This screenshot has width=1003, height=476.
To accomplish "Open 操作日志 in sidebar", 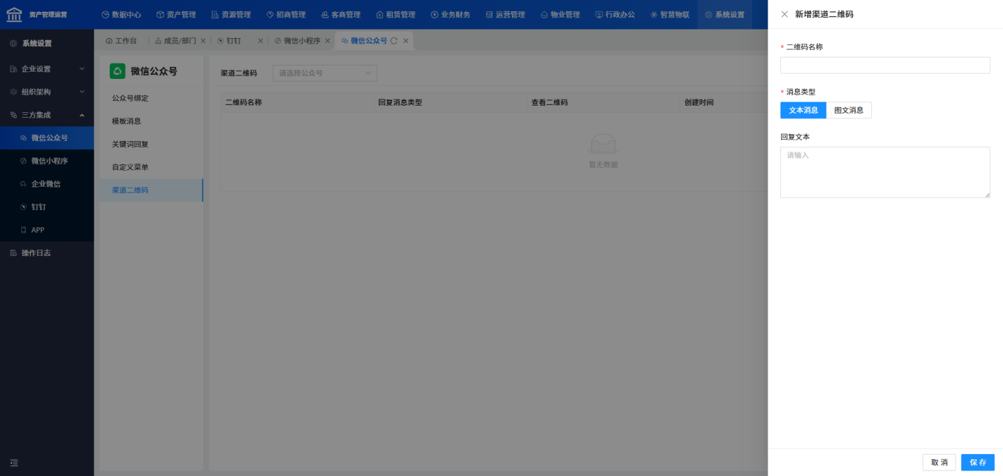I will [47, 253].
